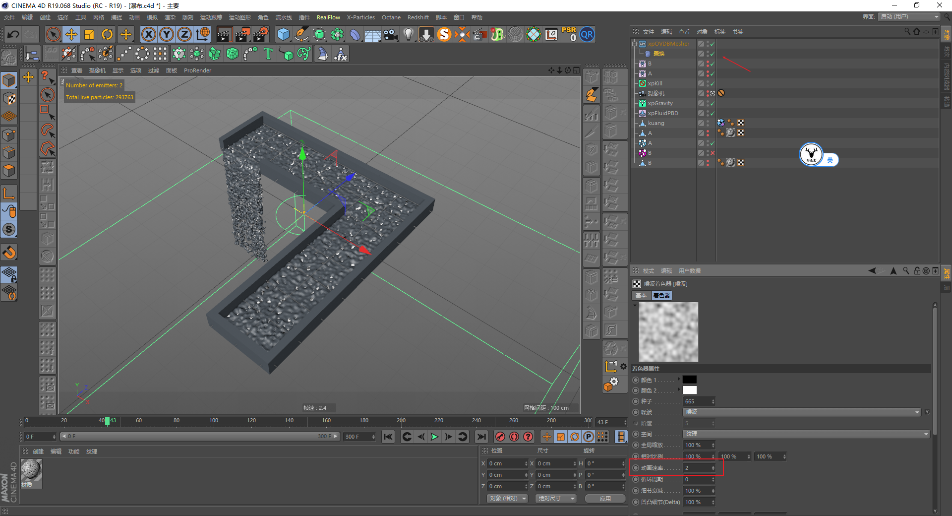Screen dimensions: 952x516
Task: Open the black 颜色 1 color swatch
Action: coord(690,380)
